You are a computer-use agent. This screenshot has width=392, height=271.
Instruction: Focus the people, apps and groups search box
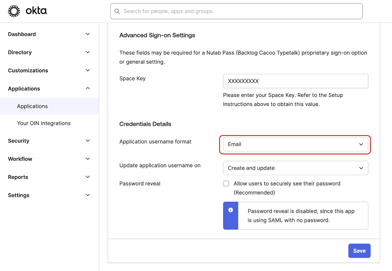click(x=237, y=11)
